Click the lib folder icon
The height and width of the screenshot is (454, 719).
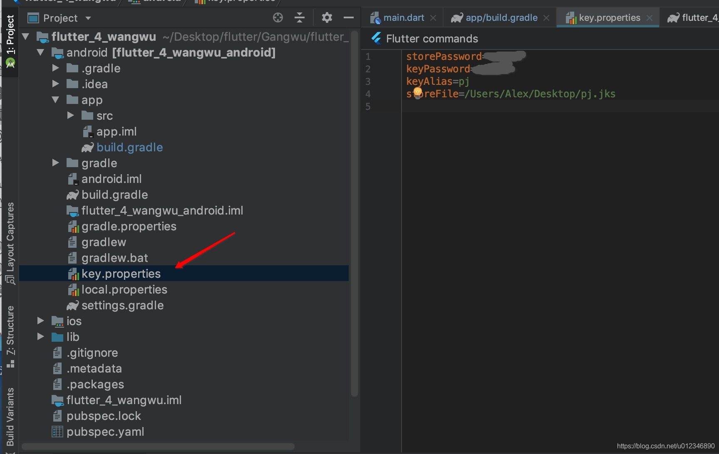pyautogui.click(x=57, y=337)
